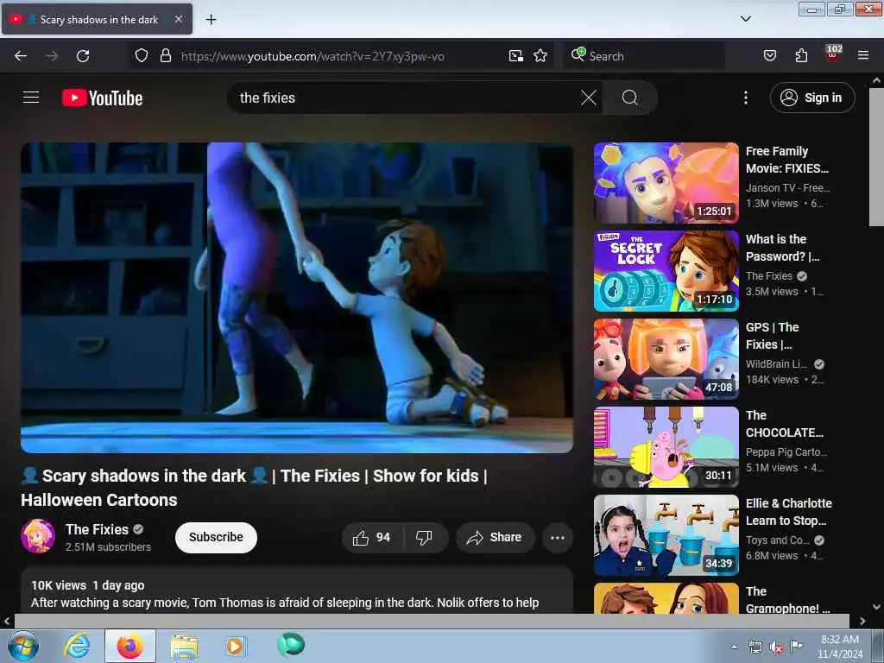Image resolution: width=884 pixels, height=663 pixels.
Task: Reload the current page
Action: pyautogui.click(x=83, y=56)
